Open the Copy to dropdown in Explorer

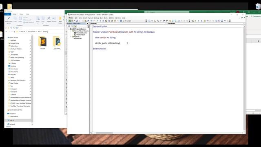[43, 20]
